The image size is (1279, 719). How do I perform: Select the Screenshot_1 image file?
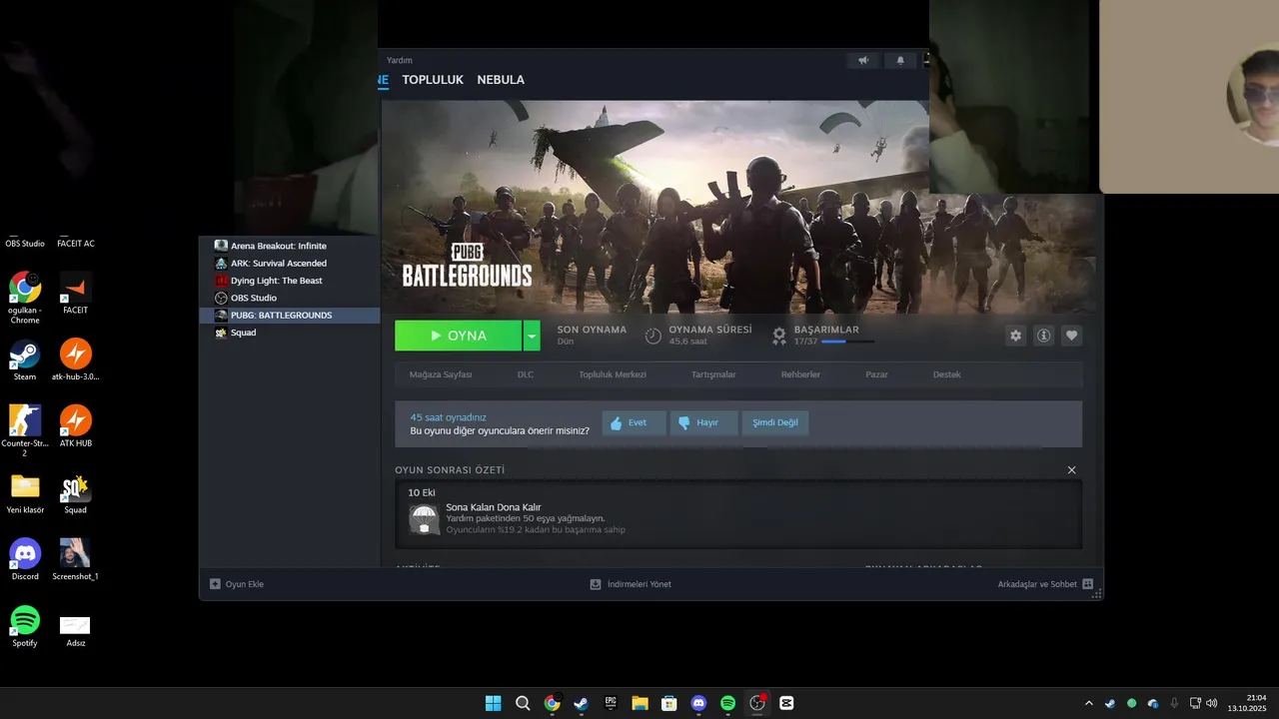click(76, 559)
